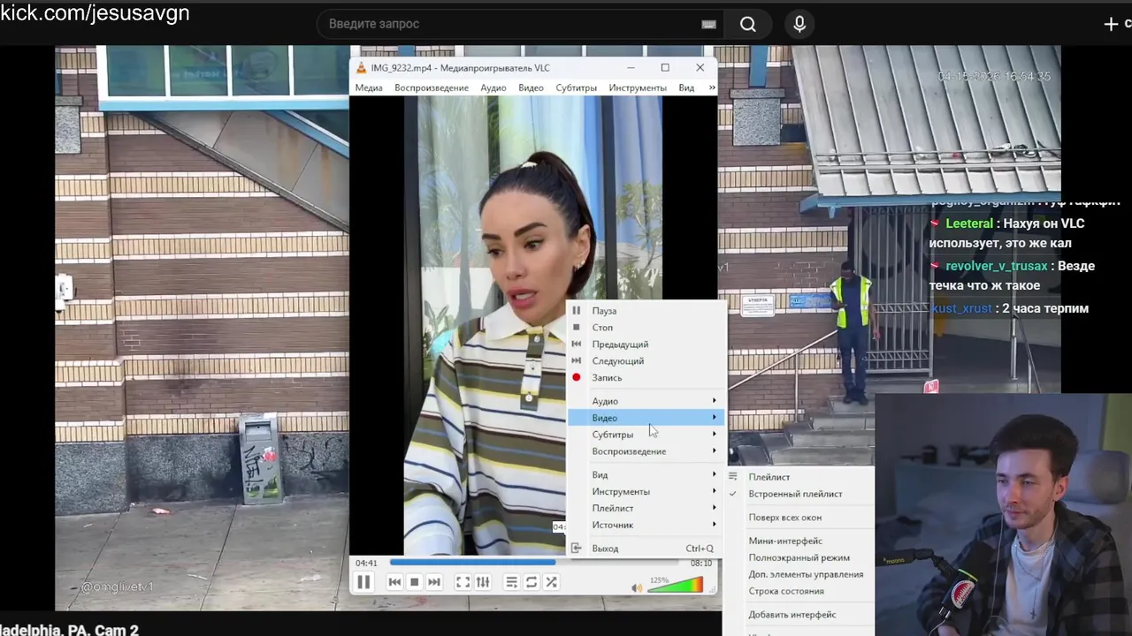Click the total duration 08:10 label

tap(700, 563)
